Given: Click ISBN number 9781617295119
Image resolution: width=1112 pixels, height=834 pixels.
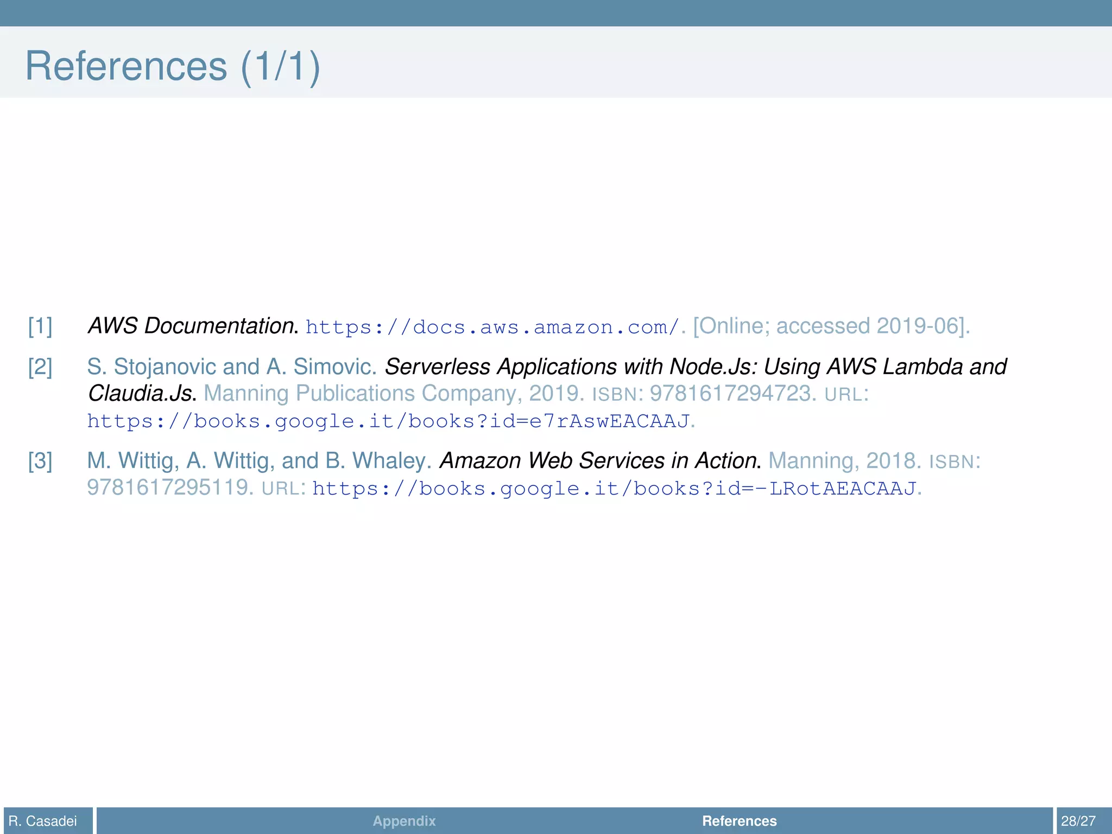Looking at the screenshot, I should point(168,487).
